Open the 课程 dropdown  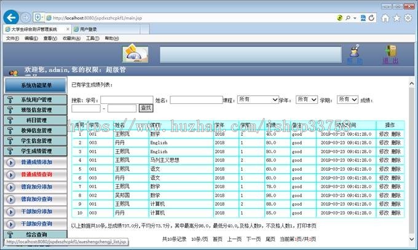pos(258,100)
